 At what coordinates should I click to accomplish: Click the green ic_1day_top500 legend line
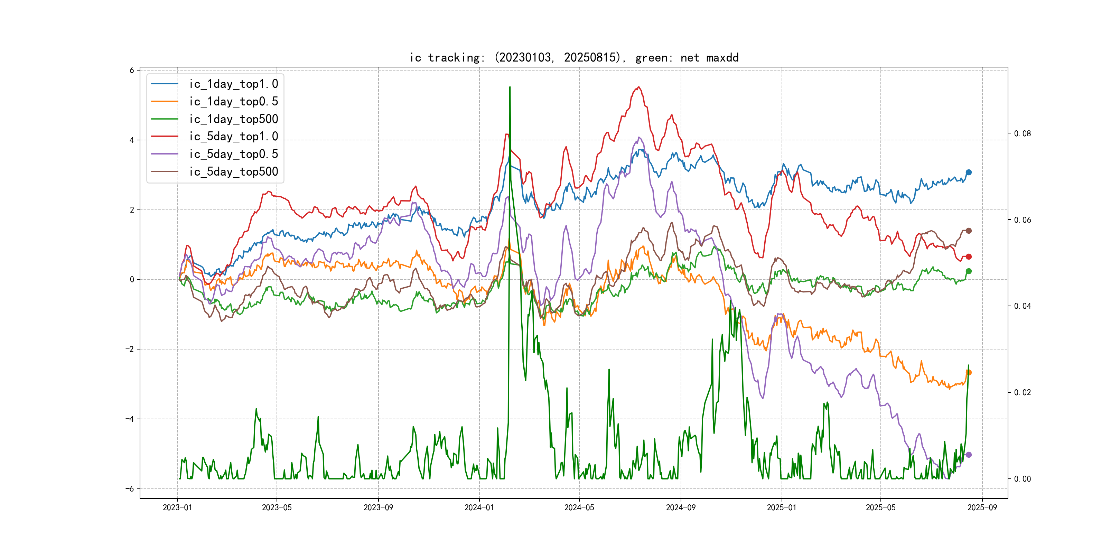click(164, 119)
